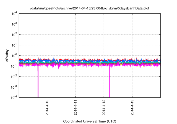
Task: Select the 10^-4 y-axis label
Action: click(x=14, y=98)
